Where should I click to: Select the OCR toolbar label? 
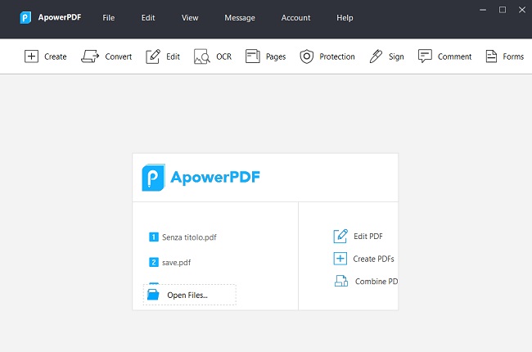pos(224,56)
